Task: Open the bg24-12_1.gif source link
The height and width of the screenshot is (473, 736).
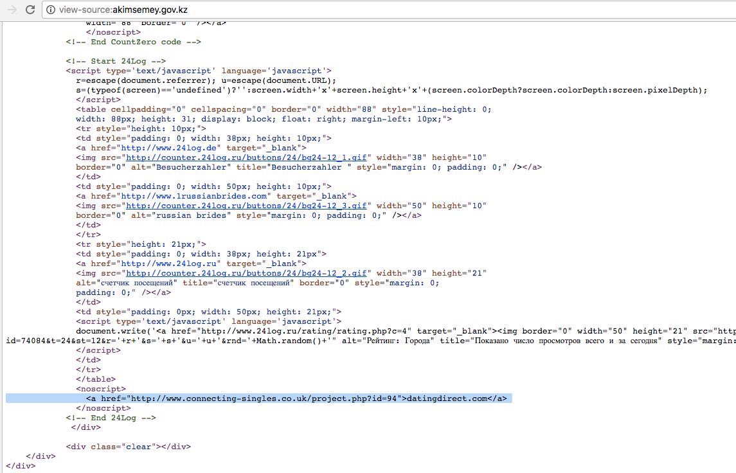Action: (x=246, y=157)
